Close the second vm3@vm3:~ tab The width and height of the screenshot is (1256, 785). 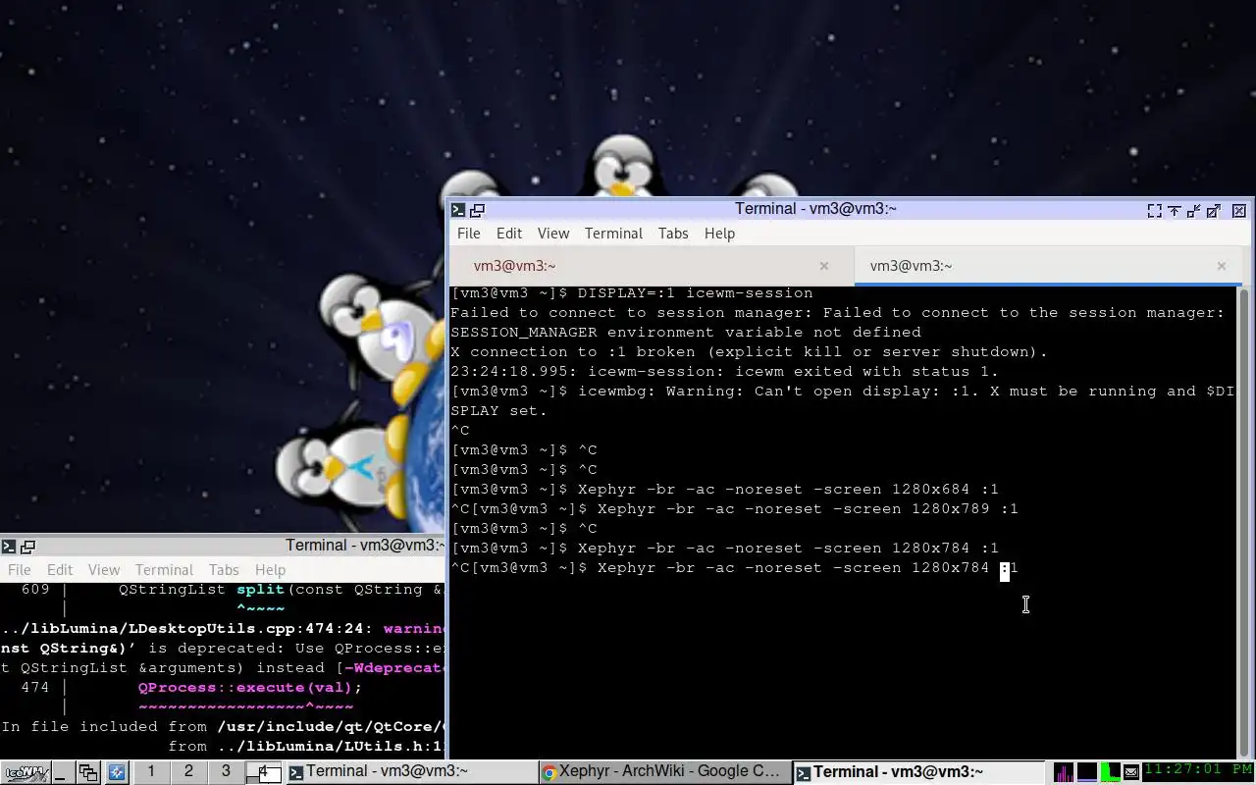[x=1222, y=266]
